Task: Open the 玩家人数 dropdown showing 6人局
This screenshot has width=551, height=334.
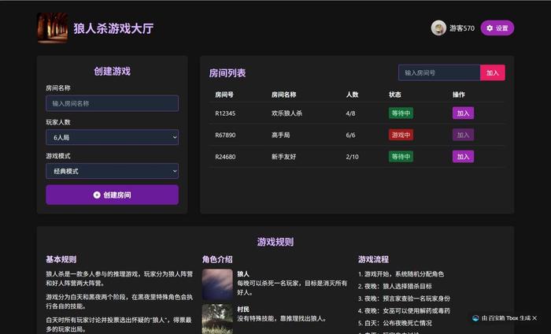Action: [x=112, y=137]
